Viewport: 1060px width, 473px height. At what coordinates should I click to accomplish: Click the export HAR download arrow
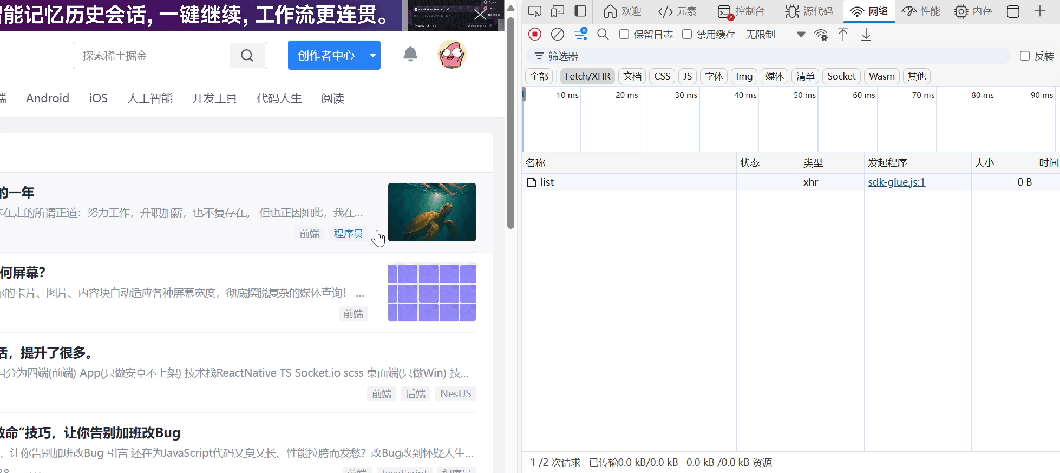click(866, 35)
